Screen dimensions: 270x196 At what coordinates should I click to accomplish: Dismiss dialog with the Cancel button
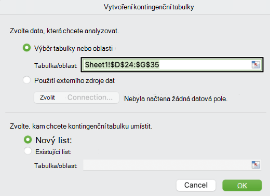(x=196, y=185)
